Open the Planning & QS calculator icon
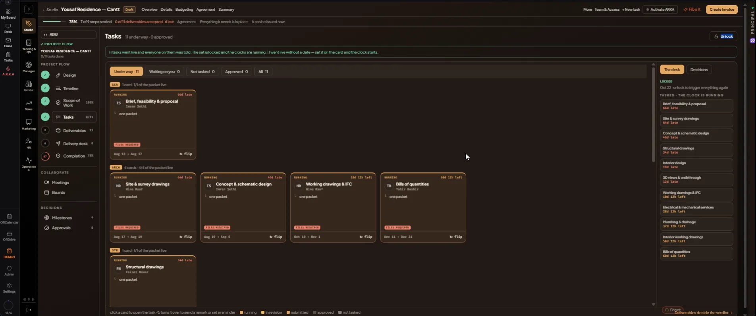Viewport: 756px width, 316px height. click(29, 42)
